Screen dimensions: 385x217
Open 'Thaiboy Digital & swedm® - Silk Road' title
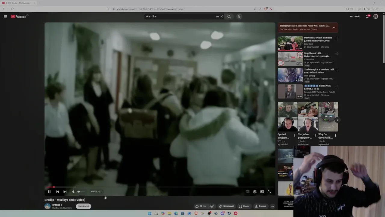coord(319,71)
